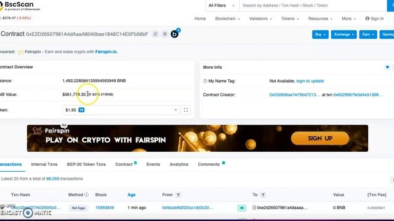
Task: Select the $561,779.30 BNB value
Action: pos(74,95)
